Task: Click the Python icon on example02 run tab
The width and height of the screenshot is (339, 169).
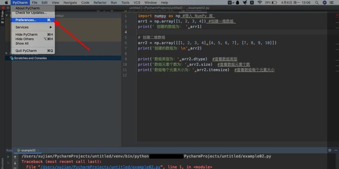Action: 19,150
